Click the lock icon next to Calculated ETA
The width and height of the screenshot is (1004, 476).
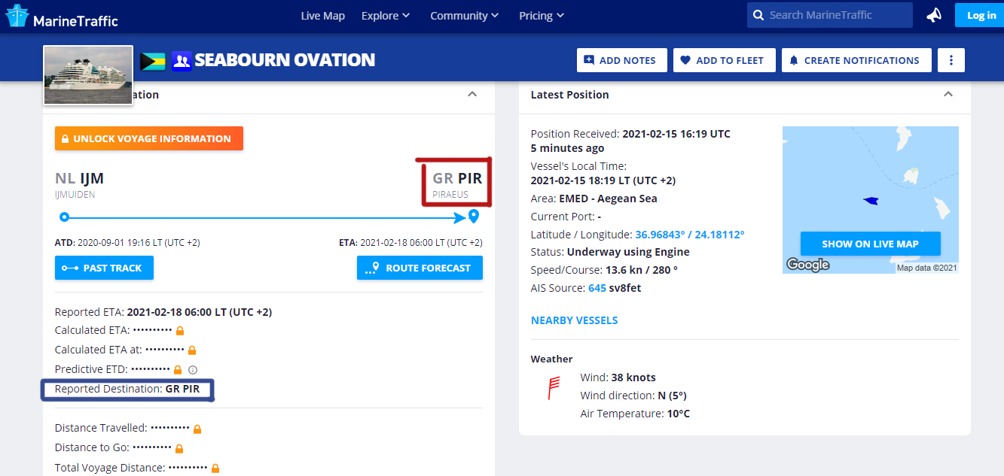pyautogui.click(x=180, y=331)
